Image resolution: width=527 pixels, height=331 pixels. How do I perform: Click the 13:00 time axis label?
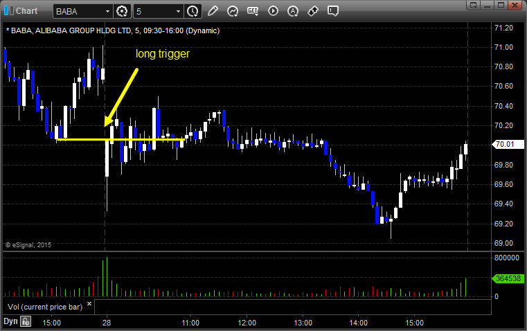[x=303, y=323]
